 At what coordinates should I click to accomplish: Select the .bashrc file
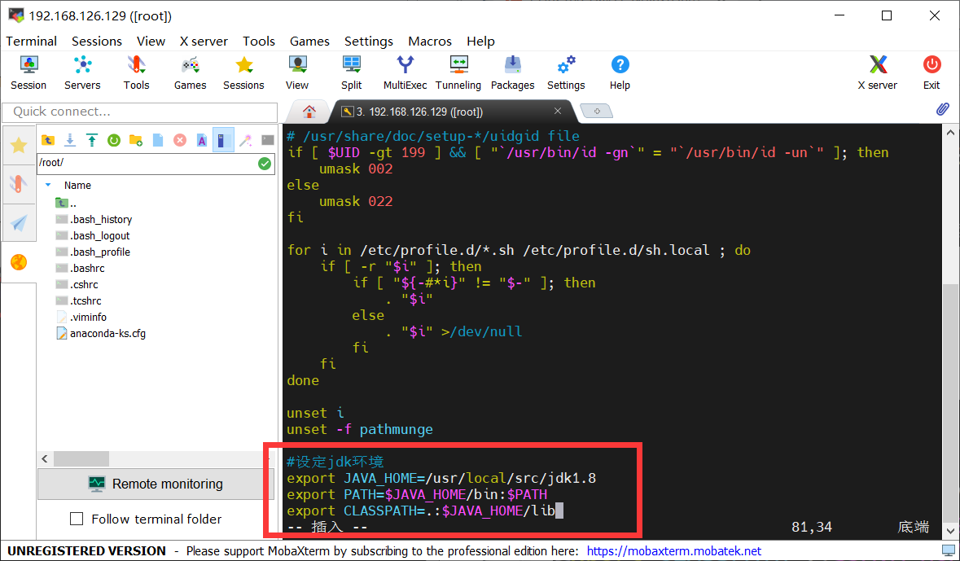tap(81, 268)
